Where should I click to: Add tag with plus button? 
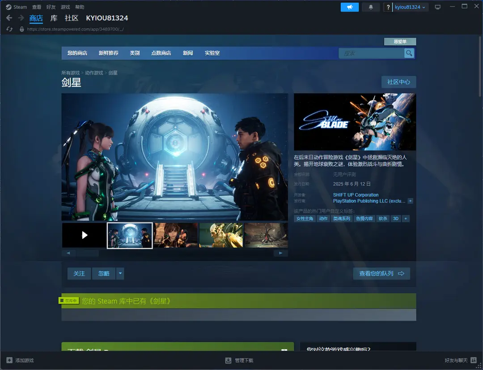click(406, 219)
